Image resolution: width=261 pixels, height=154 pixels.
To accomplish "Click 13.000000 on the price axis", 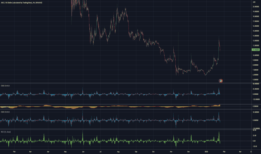I will tap(256, 41).
